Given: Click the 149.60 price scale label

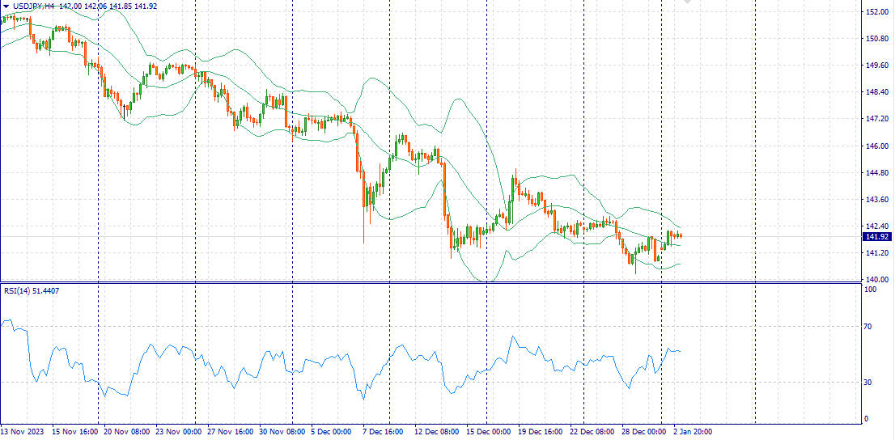Looking at the screenshot, I should click(x=876, y=66).
